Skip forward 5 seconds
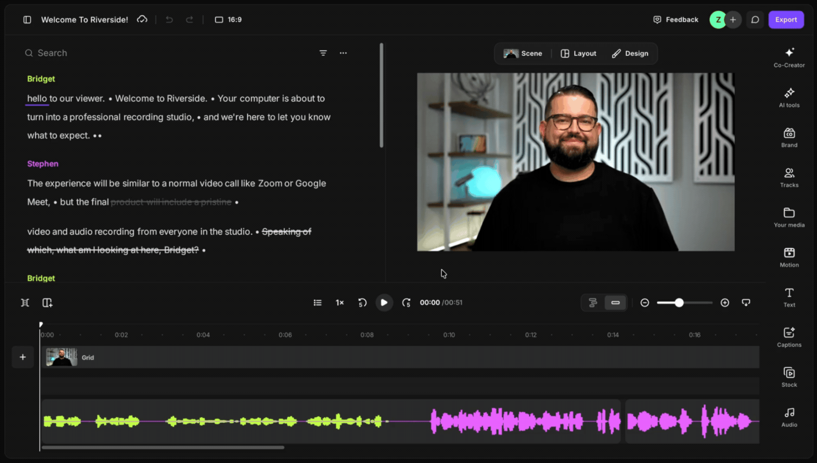 click(406, 303)
